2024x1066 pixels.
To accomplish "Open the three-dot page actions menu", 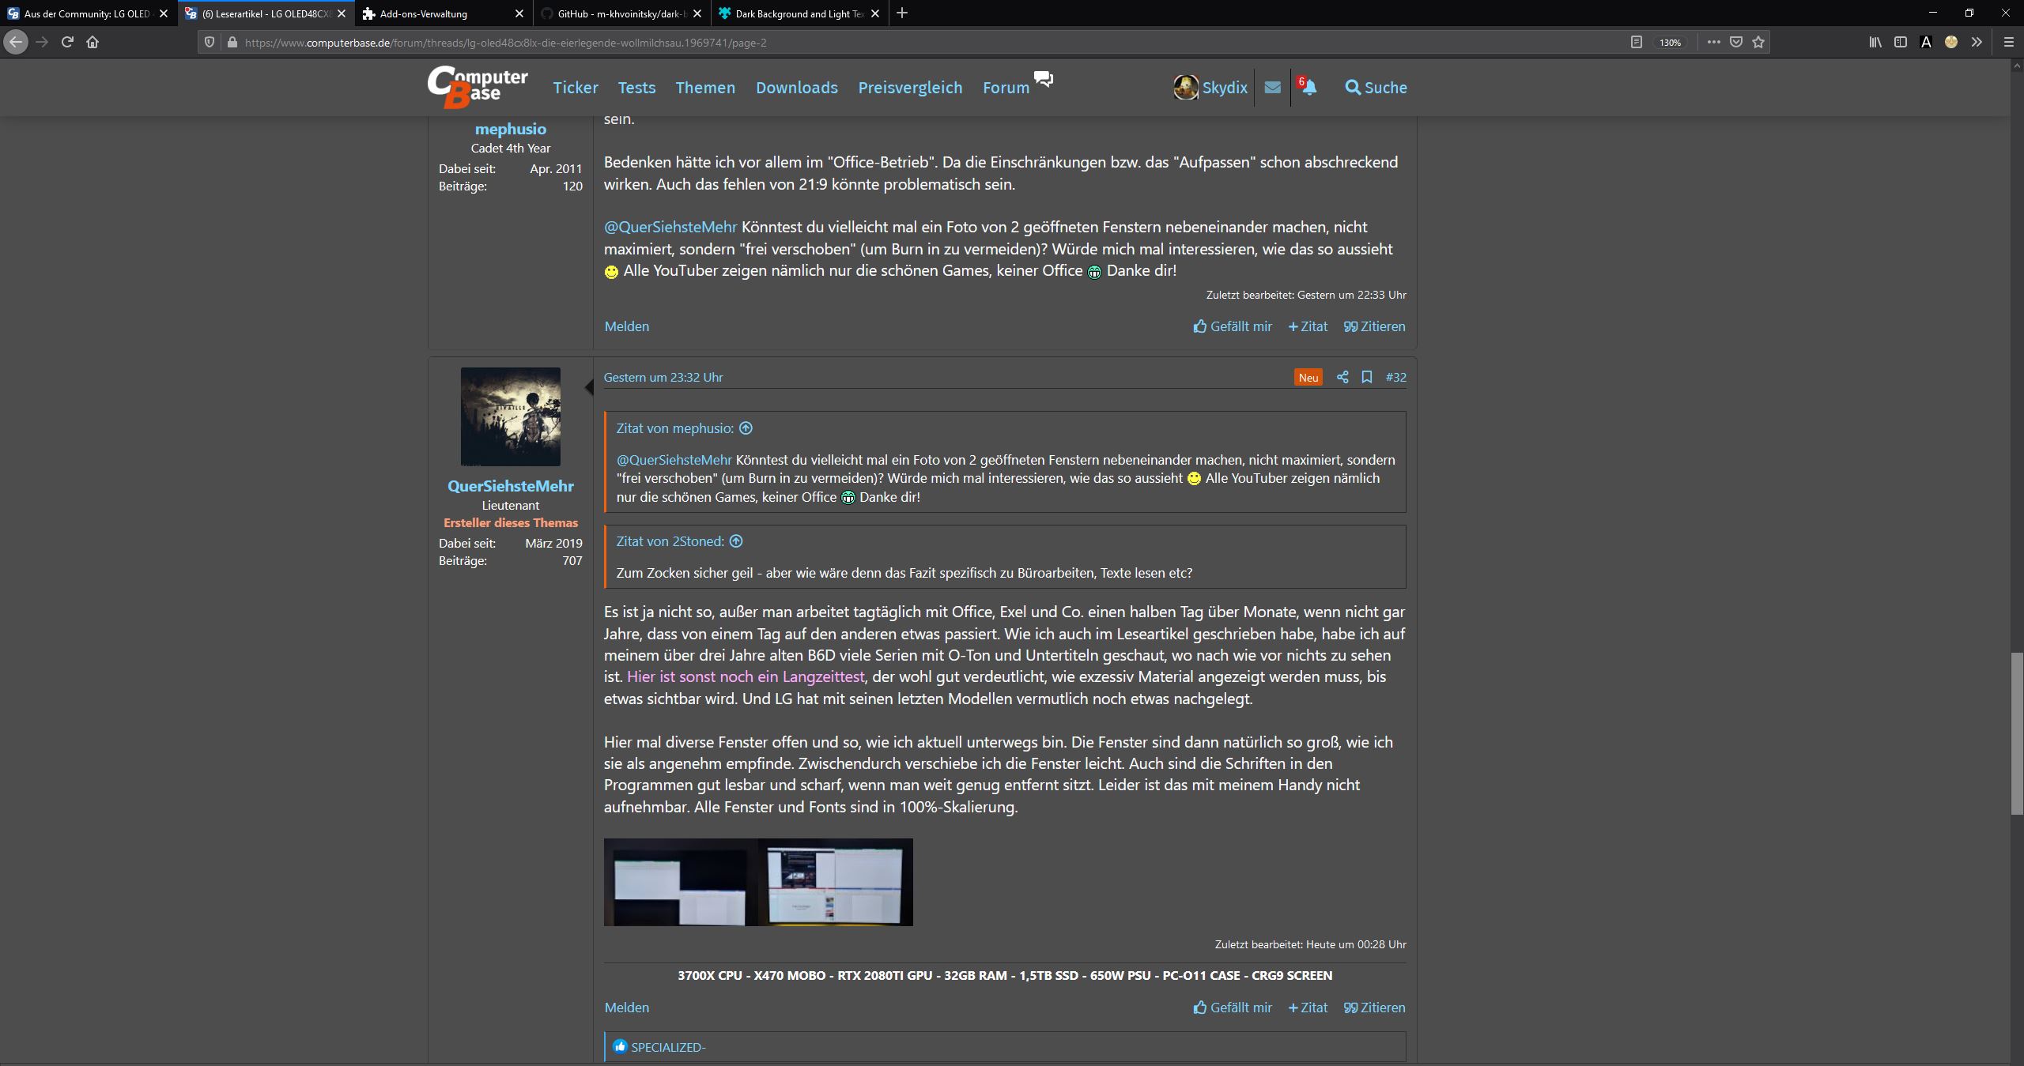I will 1712,42.
